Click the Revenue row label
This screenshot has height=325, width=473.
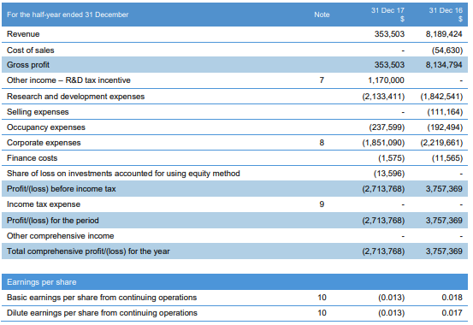click(23, 34)
